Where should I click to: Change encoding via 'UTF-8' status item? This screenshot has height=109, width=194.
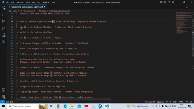[169, 102]
